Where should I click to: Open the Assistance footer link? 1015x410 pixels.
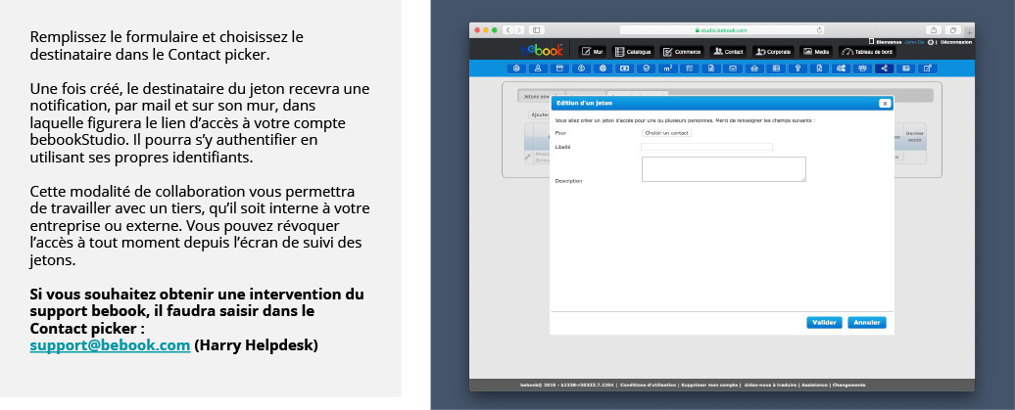coord(814,385)
